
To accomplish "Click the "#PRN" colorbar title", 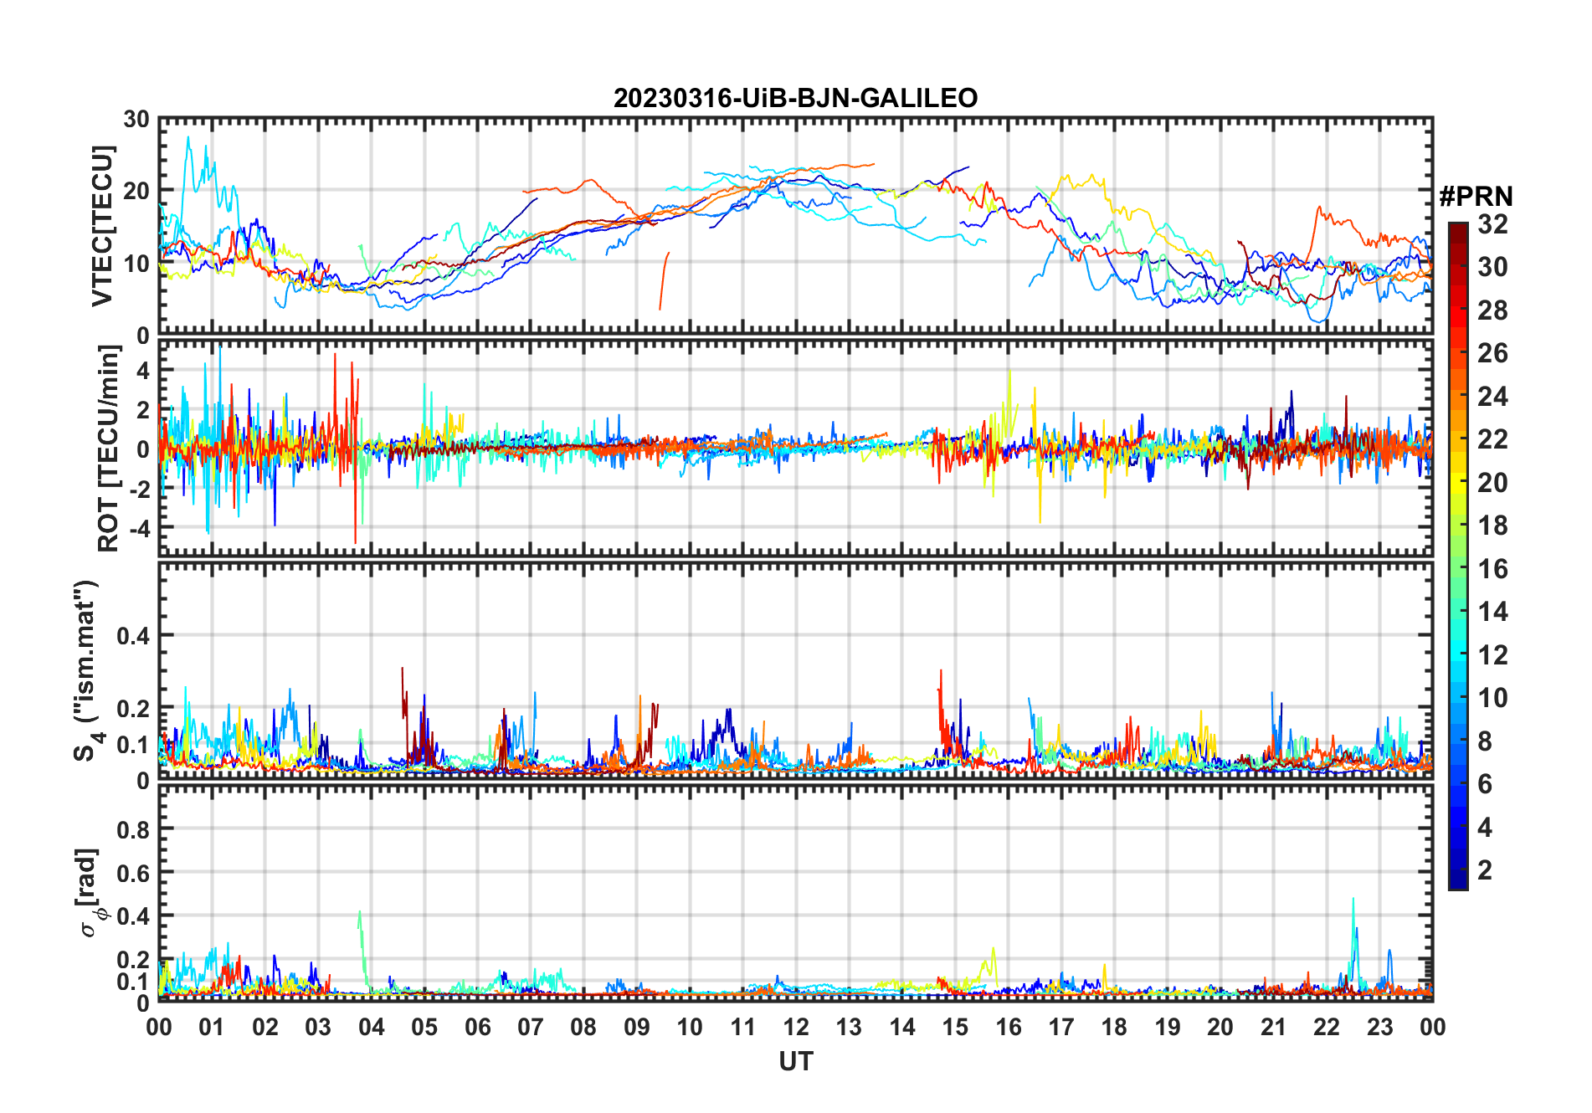I will [1476, 197].
